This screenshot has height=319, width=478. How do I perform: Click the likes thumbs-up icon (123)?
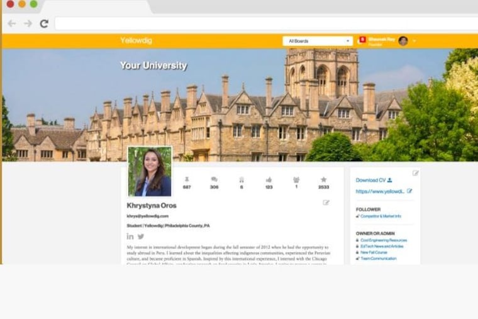[x=269, y=179]
